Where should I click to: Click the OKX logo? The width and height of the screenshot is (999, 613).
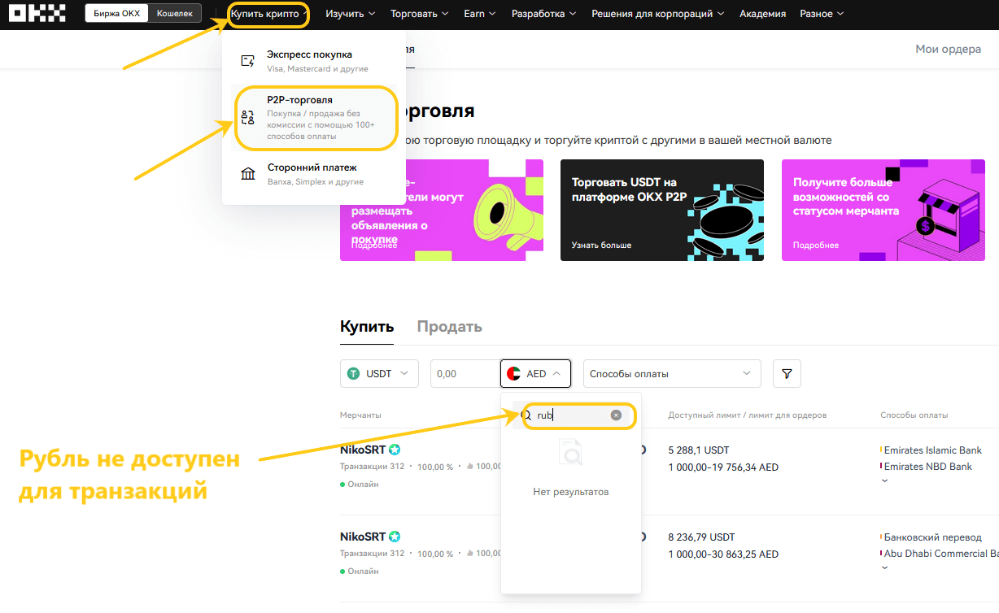(37, 13)
